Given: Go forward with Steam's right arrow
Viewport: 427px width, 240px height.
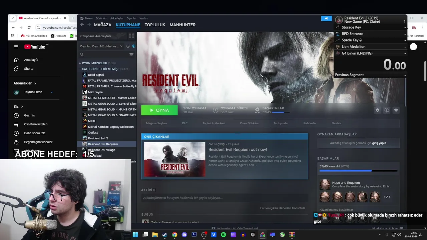Looking at the screenshot, I should click(x=89, y=25).
